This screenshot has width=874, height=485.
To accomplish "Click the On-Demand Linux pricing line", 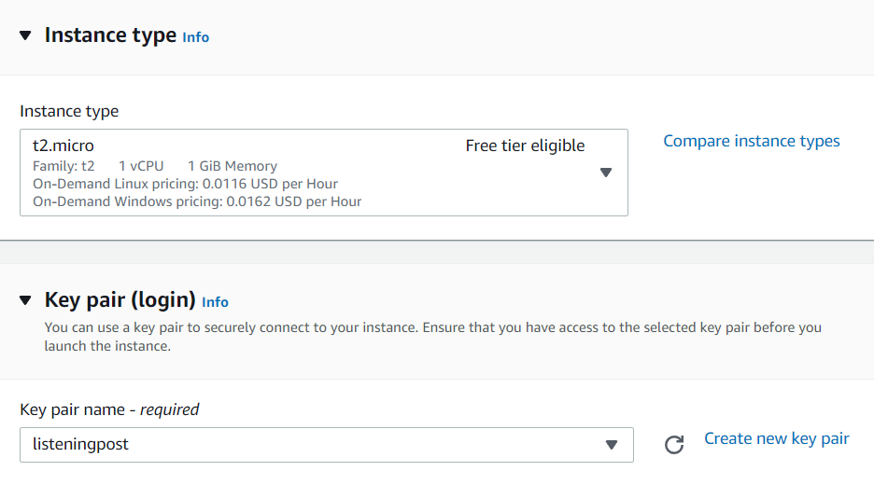I will coord(185,184).
